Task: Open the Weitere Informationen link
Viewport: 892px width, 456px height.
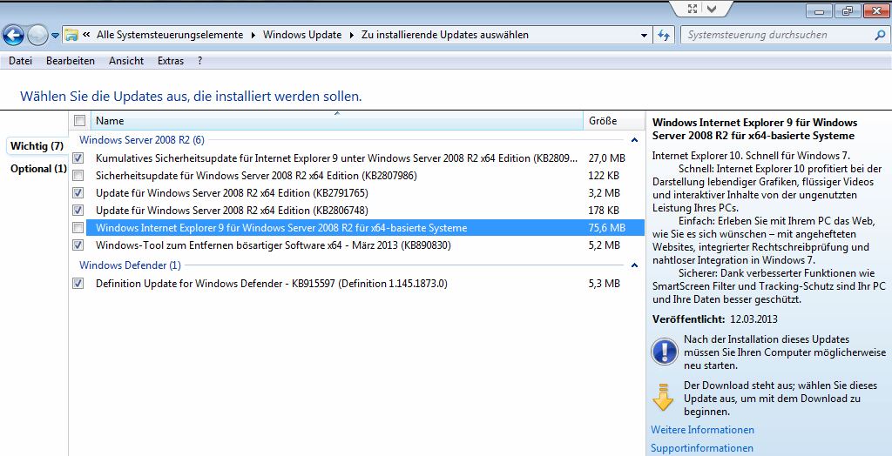Action: [x=702, y=430]
